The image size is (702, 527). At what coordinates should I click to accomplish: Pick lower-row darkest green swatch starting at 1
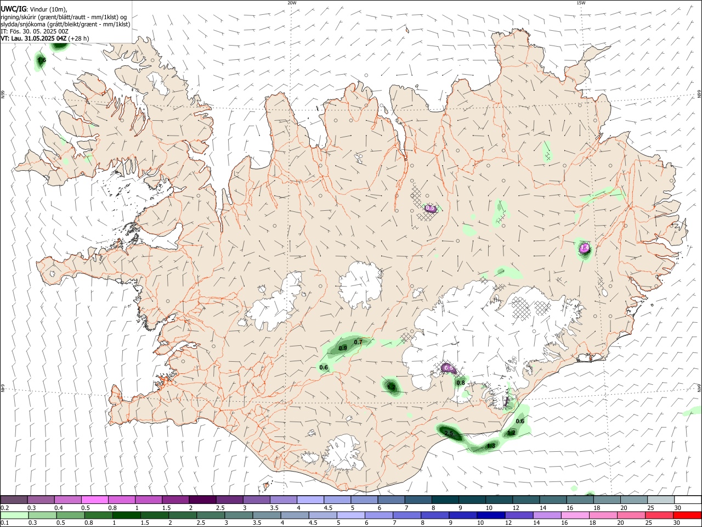(x=127, y=515)
